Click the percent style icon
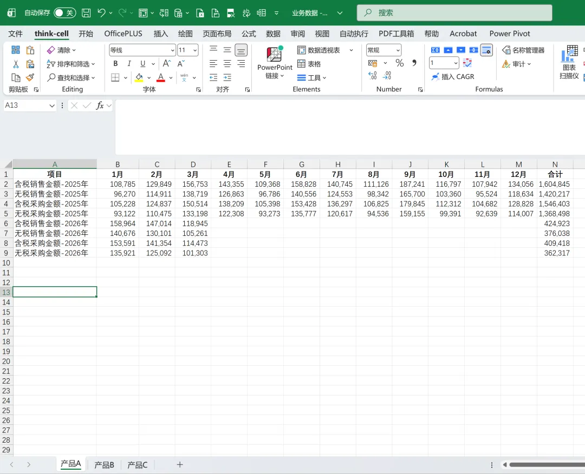The height and width of the screenshot is (474, 585). click(400, 63)
